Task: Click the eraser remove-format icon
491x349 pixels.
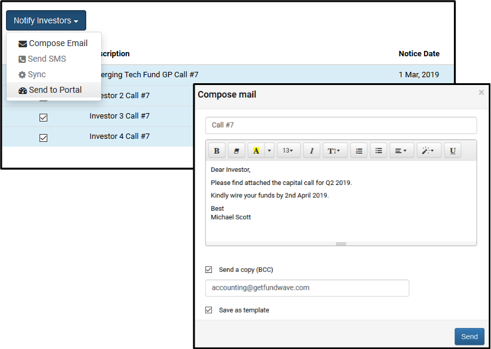Action: click(237, 151)
